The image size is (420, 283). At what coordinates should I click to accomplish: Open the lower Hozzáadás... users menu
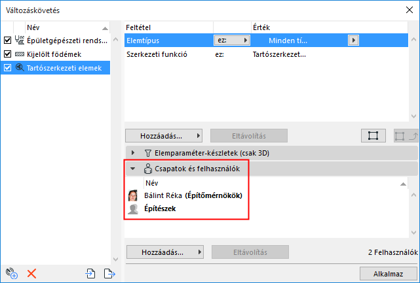pyautogui.click(x=165, y=252)
